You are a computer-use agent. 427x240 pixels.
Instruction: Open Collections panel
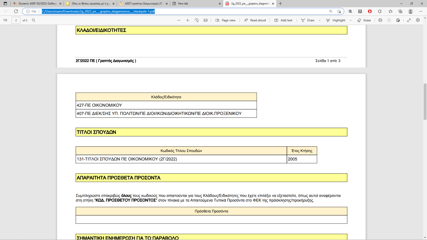400,11
